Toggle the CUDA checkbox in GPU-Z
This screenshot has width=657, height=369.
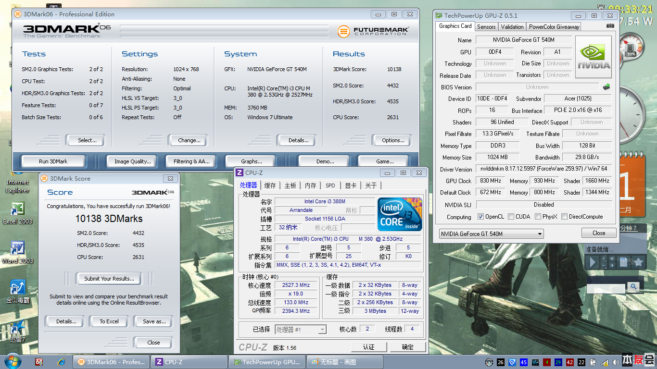coord(511,217)
